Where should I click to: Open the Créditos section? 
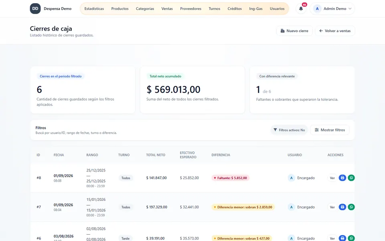point(235,8)
